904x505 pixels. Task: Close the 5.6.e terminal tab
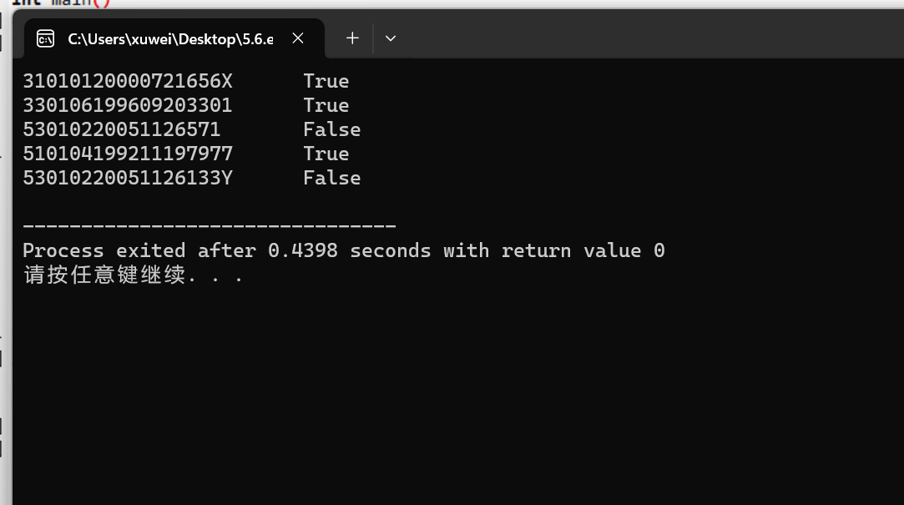[298, 38]
